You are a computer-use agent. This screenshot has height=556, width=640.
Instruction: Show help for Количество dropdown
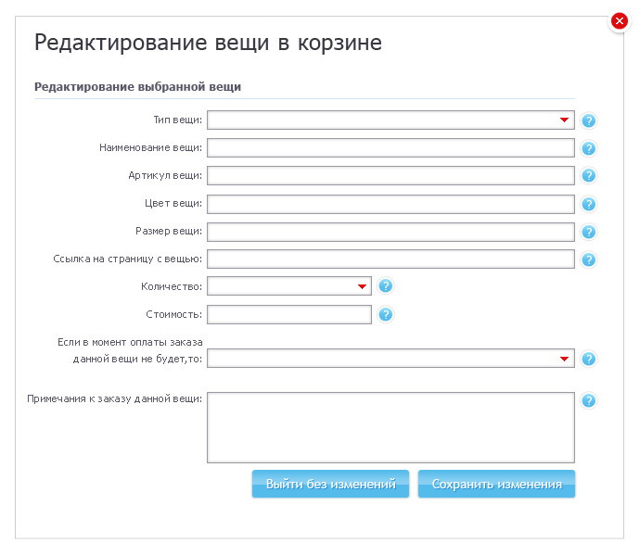tap(386, 286)
